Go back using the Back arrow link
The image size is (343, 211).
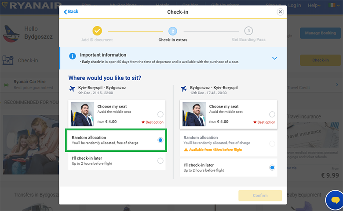pos(71,11)
